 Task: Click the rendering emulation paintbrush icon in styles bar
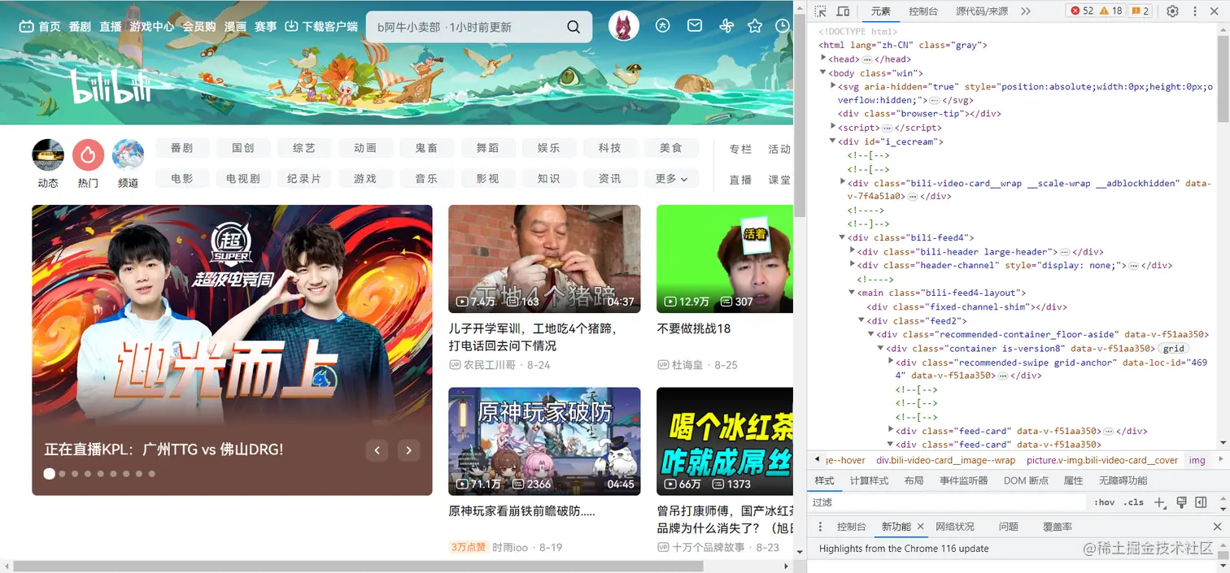(x=1181, y=502)
